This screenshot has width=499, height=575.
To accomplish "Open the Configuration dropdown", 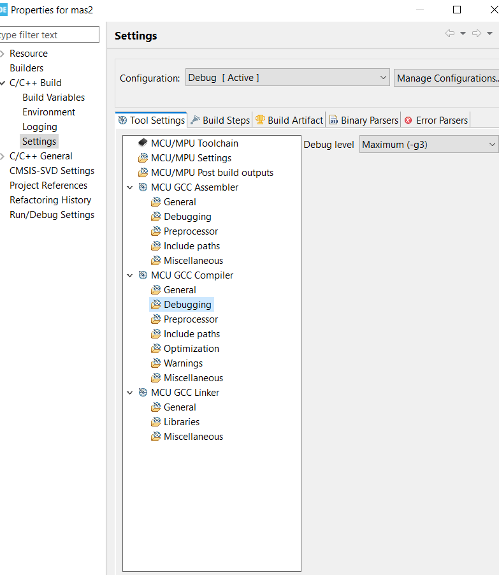I will (x=287, y=77).
